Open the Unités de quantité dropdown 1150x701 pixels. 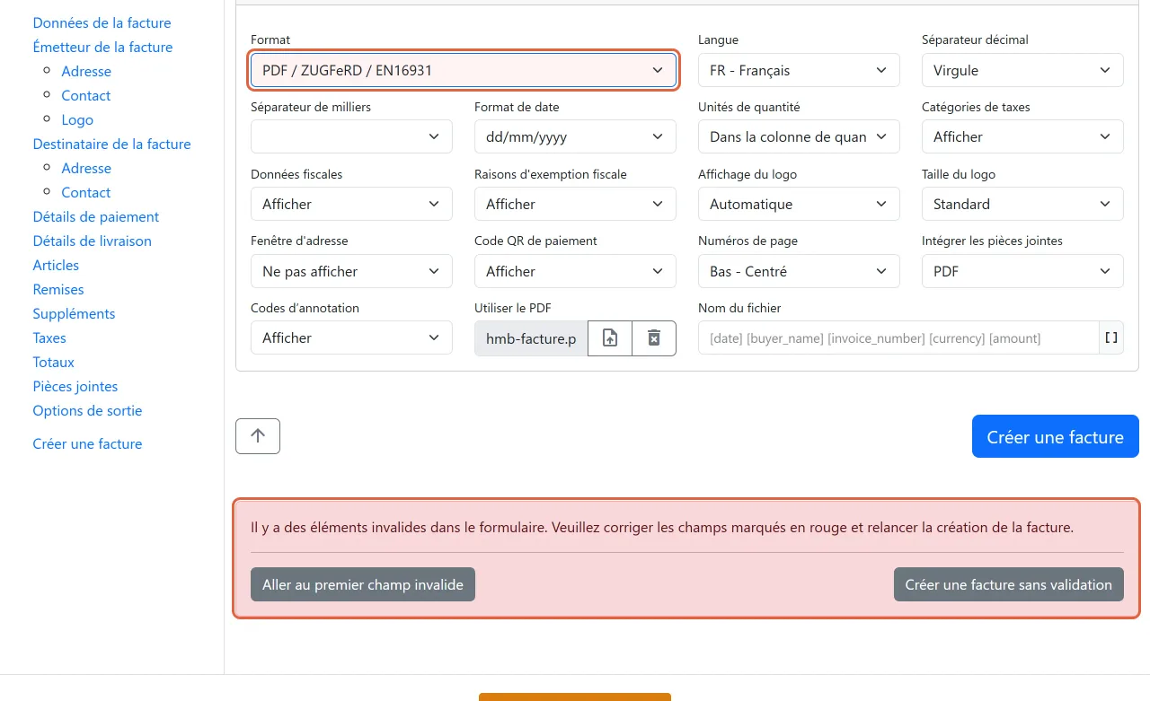click(x=799, y=136)
